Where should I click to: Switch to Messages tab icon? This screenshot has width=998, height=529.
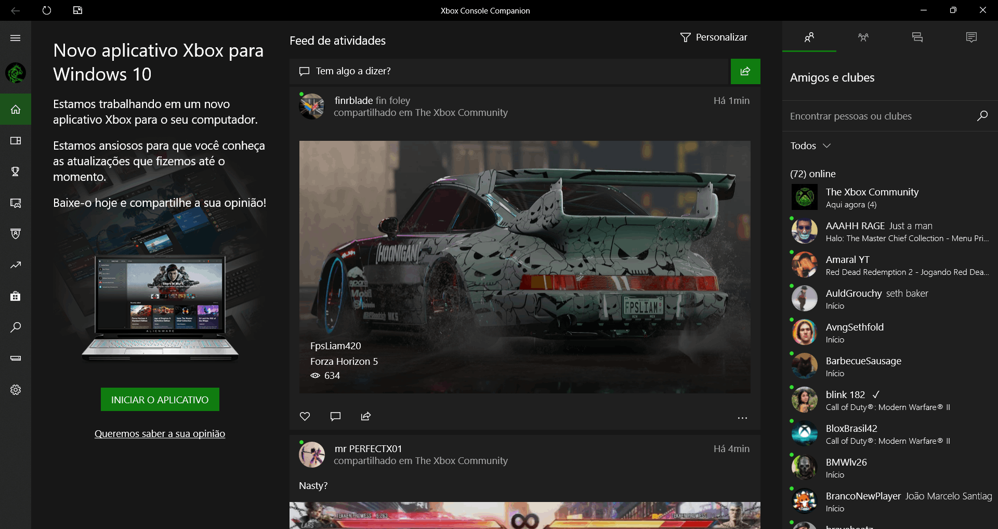(x=917, y=37)
